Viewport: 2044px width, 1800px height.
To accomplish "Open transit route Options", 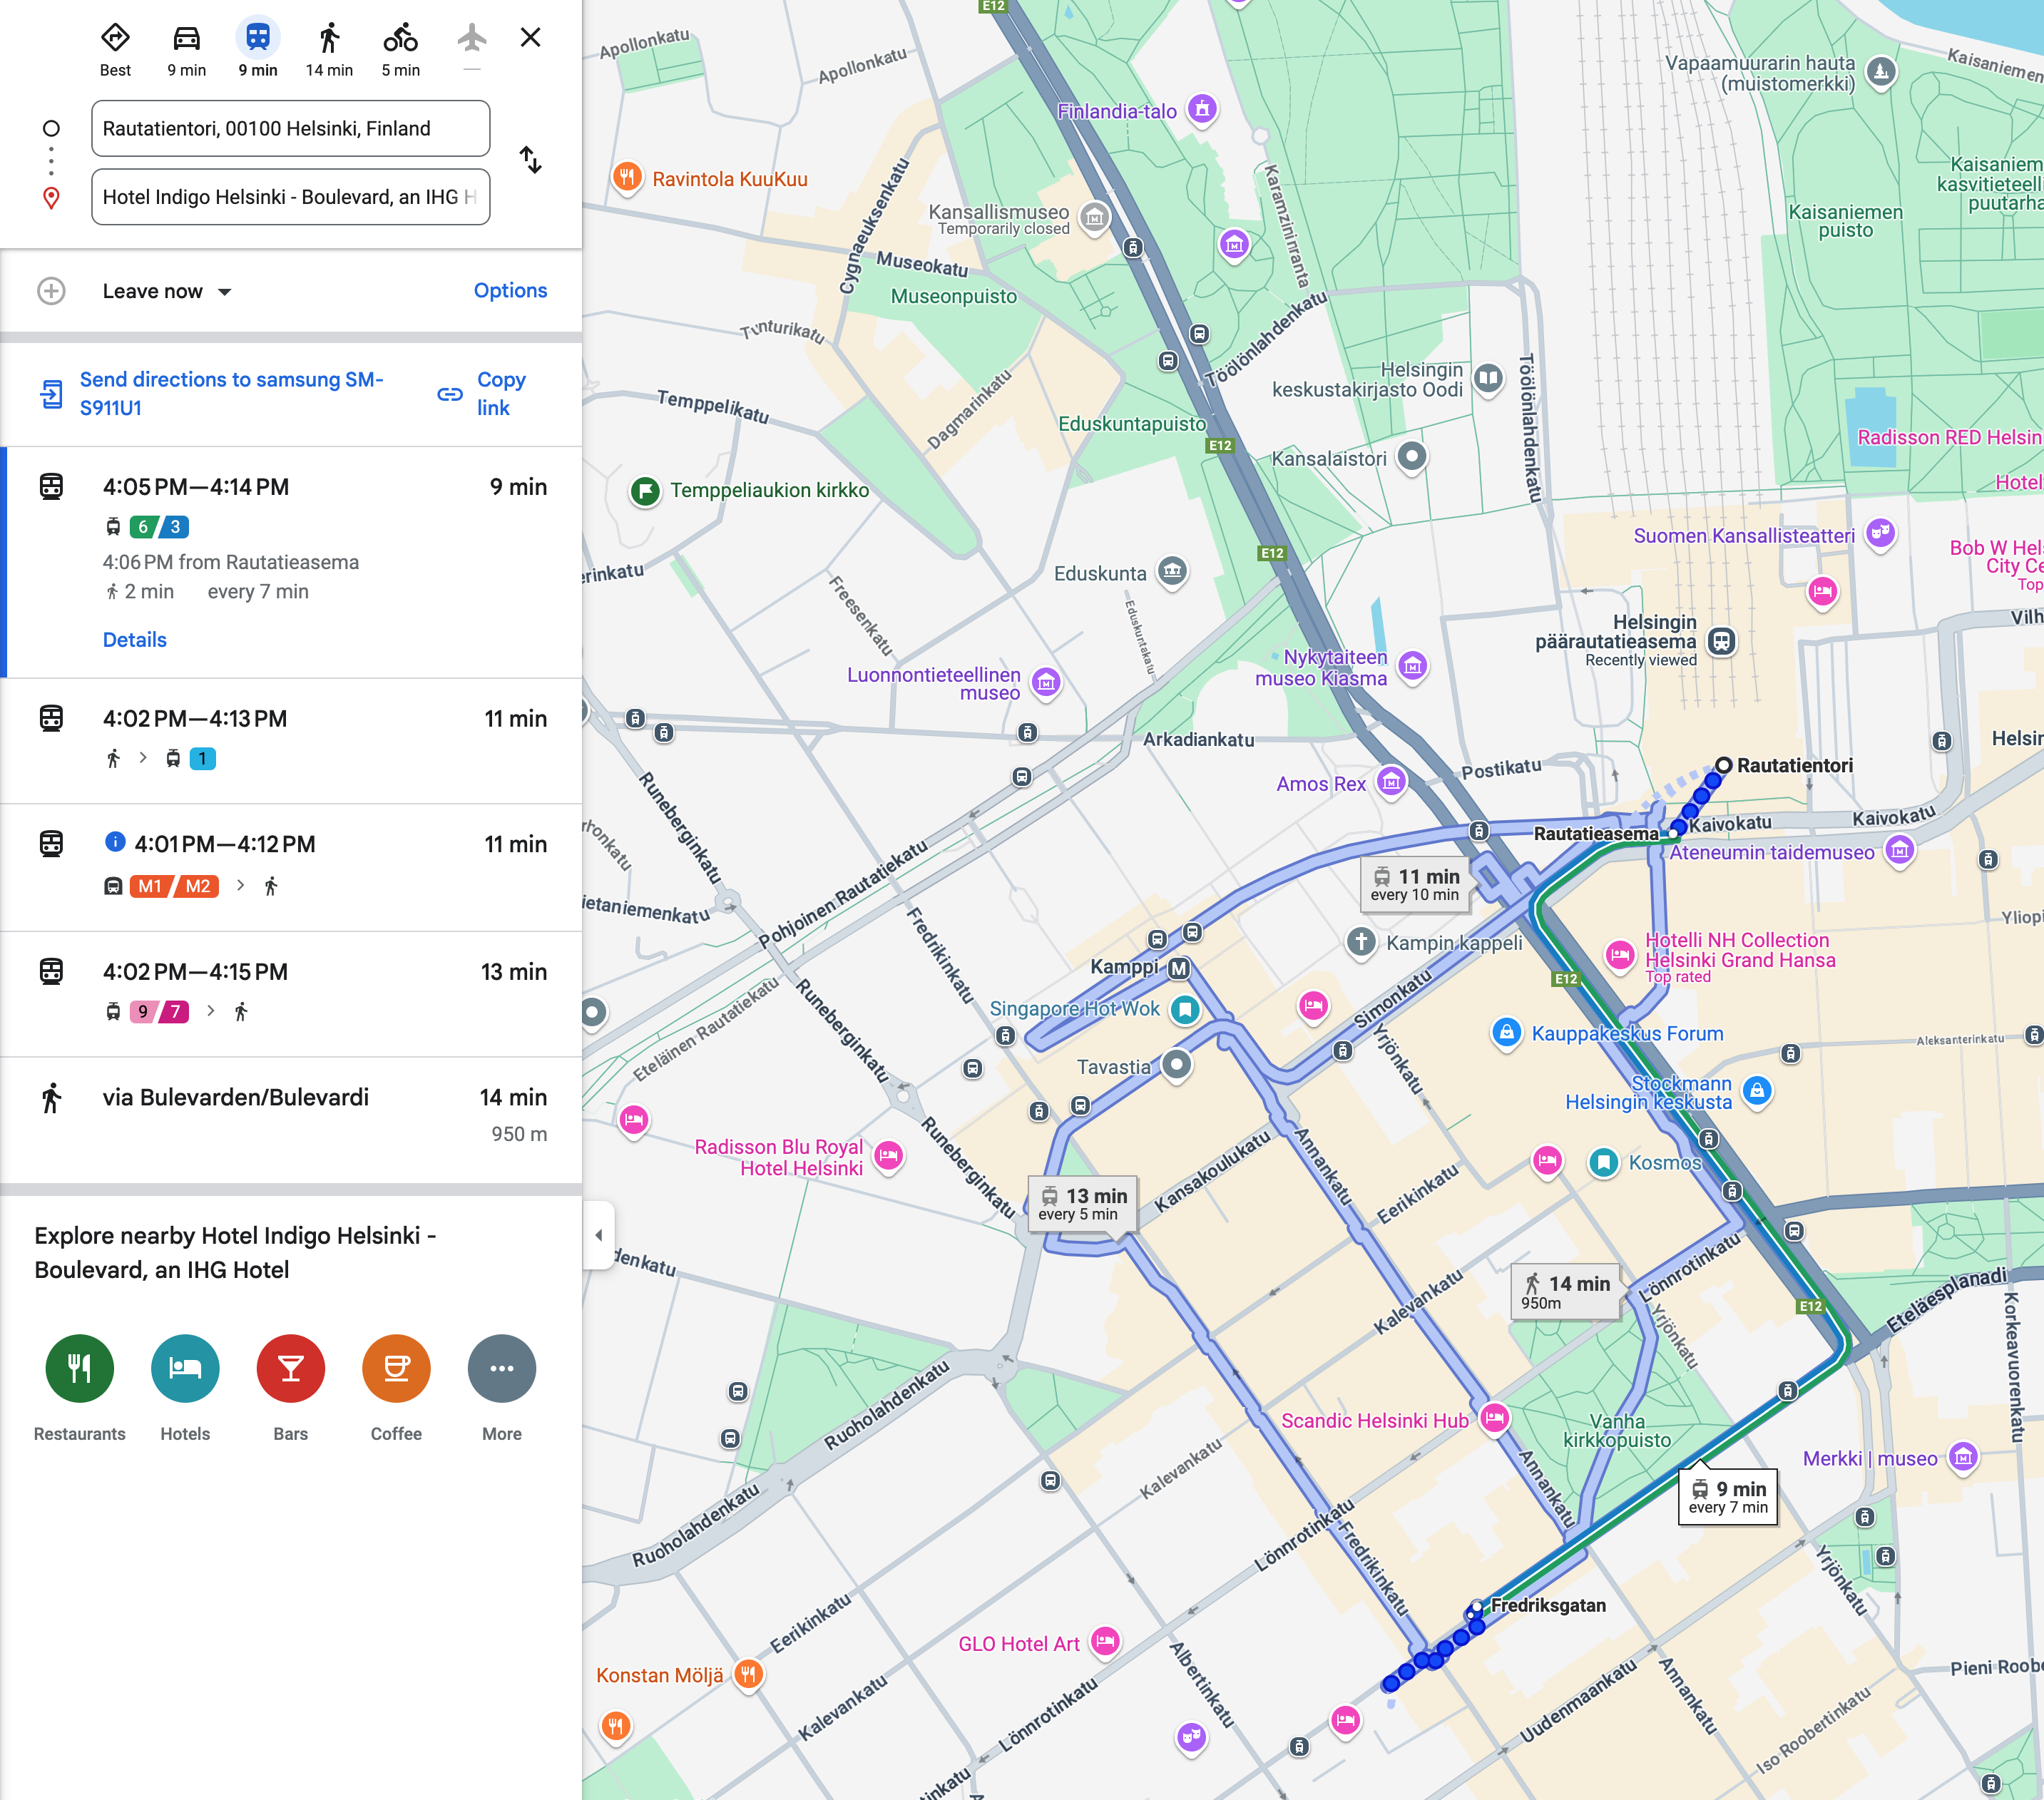I will pyautogui.click(x=510, y=291).
